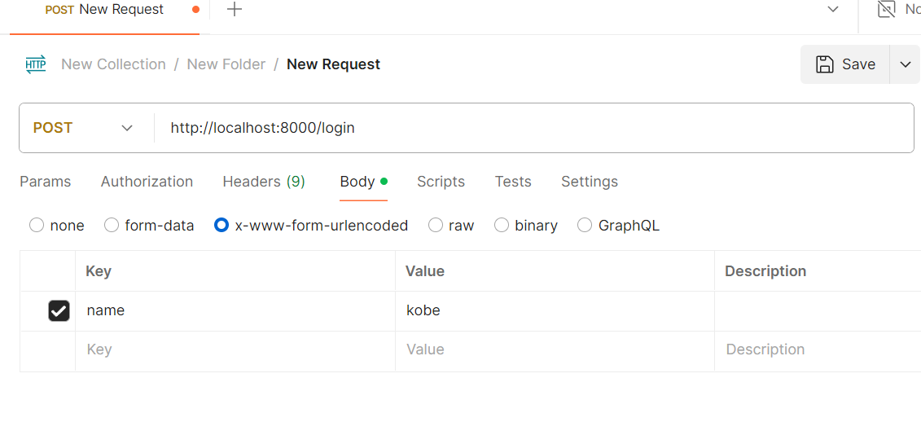Switch body type to GraphQL
921x435 pixels.
(x=585, y=226)
